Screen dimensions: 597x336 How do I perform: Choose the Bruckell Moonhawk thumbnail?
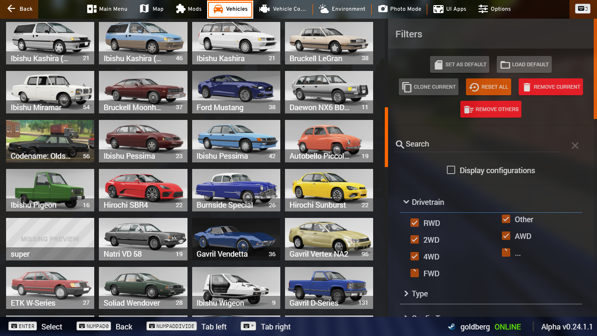[x=143, y=92]
